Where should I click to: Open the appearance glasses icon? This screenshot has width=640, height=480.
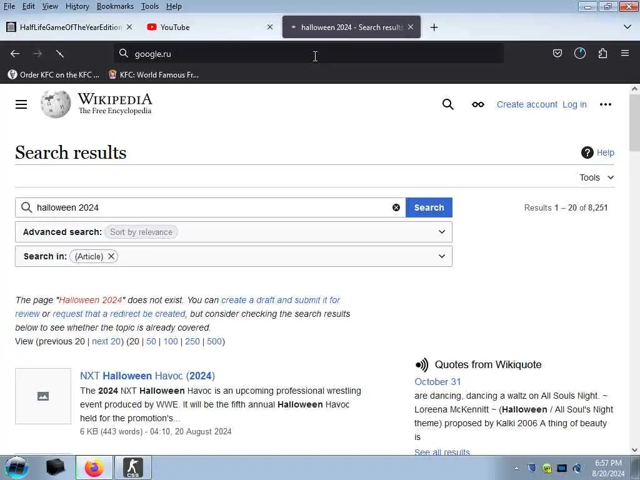tap(478, 104)
